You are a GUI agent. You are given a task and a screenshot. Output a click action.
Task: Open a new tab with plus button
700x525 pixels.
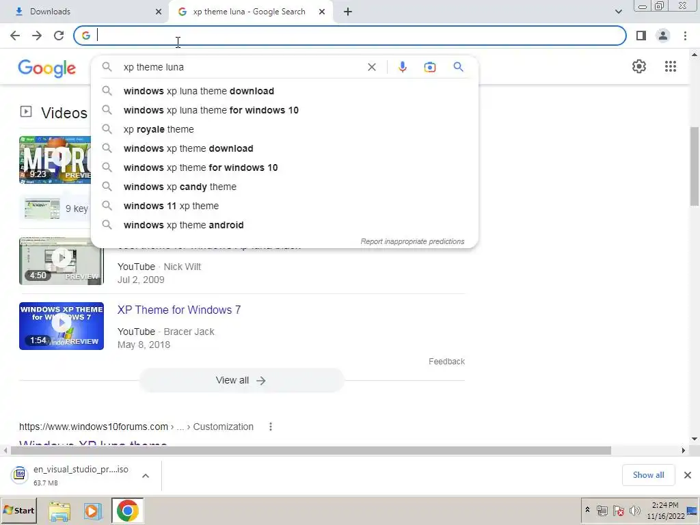click(348, 12)
